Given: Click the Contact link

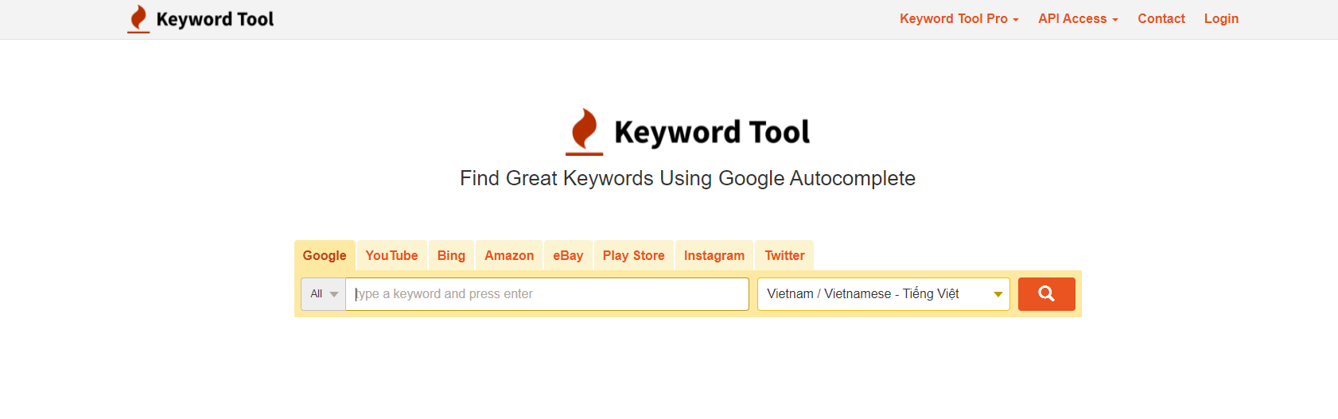Looking at the screenshot, I should click(x=1161, y=18).
